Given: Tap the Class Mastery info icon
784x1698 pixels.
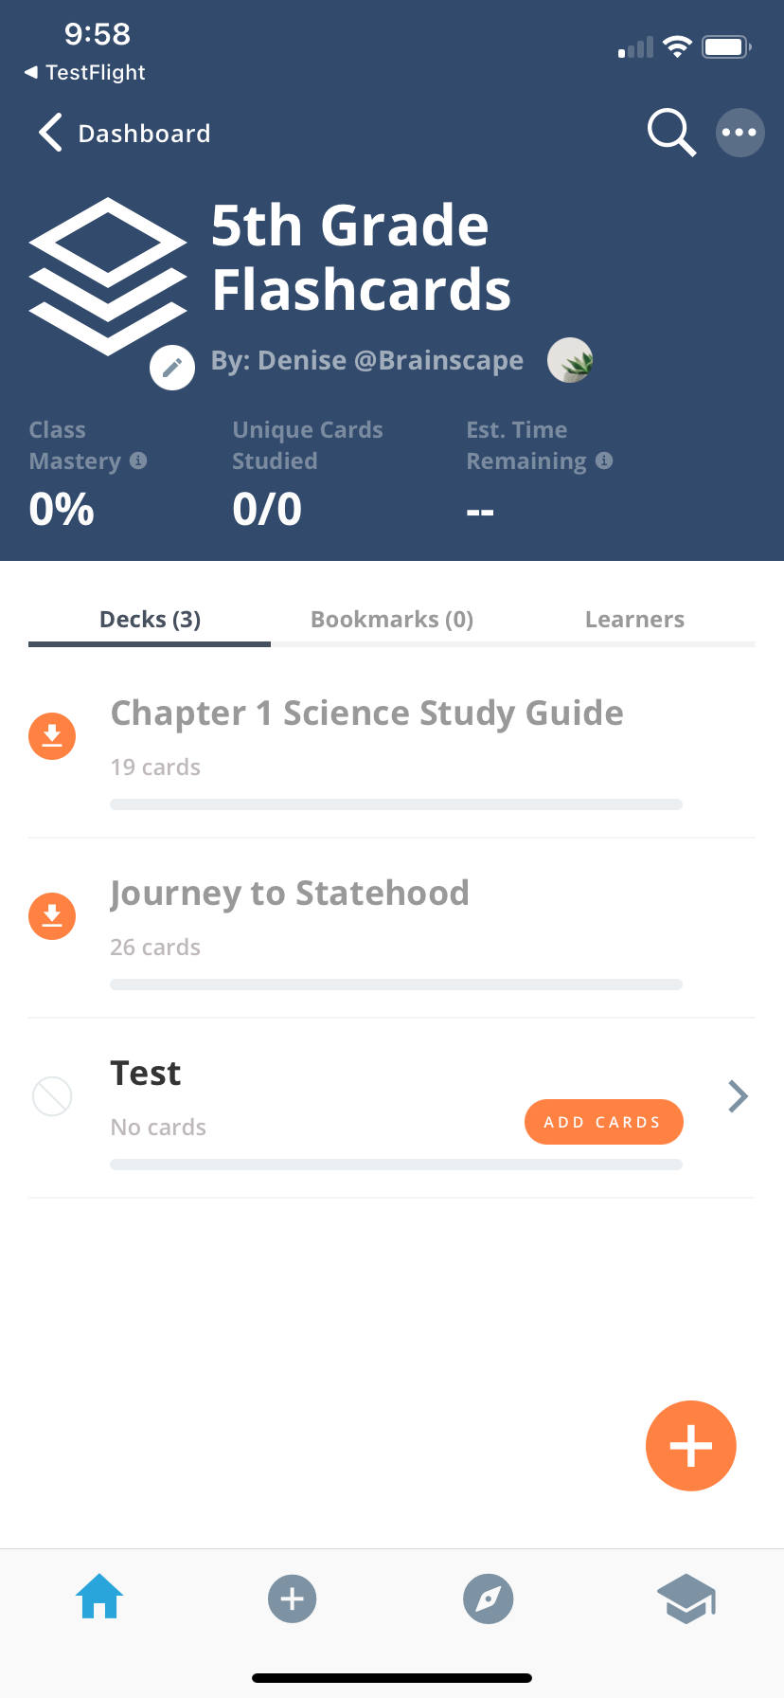Looking at the screenshot, I should click(138, 461).
